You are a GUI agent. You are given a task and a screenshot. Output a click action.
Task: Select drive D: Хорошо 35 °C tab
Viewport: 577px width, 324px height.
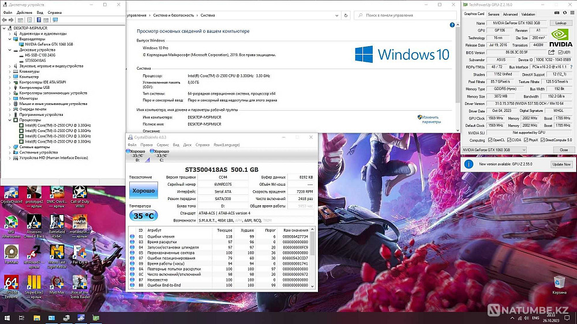pyautogui.click(x=137, y=155)
